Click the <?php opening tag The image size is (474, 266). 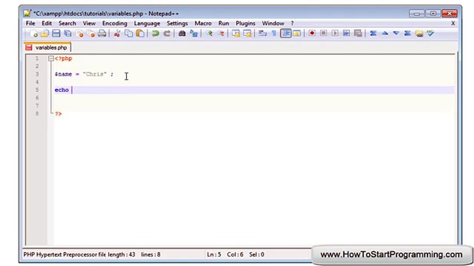(63, 58)
